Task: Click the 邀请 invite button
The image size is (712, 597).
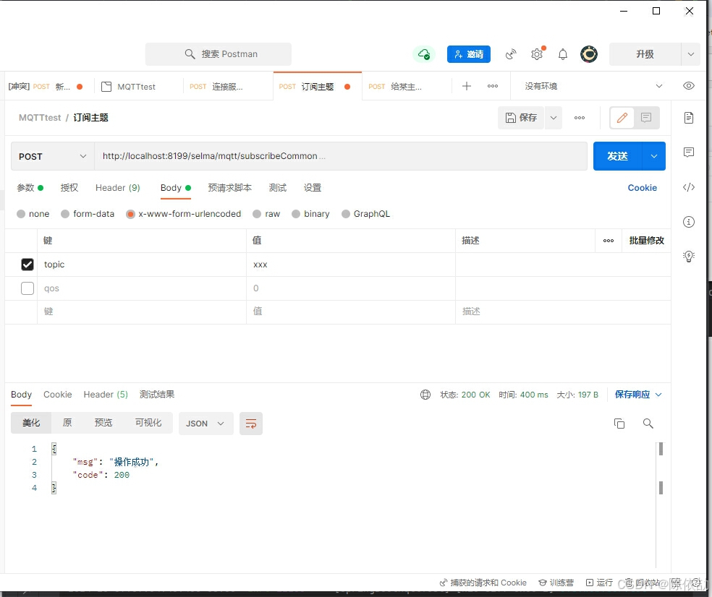Action: 469,54
